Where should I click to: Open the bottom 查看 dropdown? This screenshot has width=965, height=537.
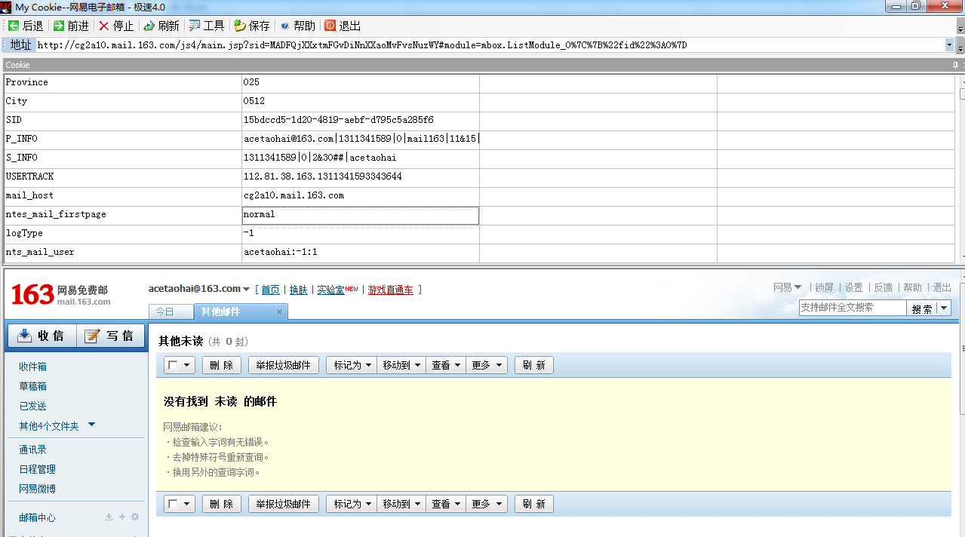pos(446,504)
